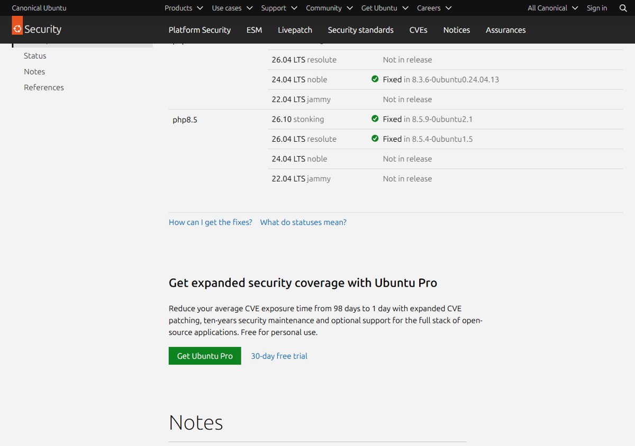This screenshot has height=446, width=635.
Task: Click 'Not in release' beside php8.5 22.04 jammy
Action: point(407,178)
